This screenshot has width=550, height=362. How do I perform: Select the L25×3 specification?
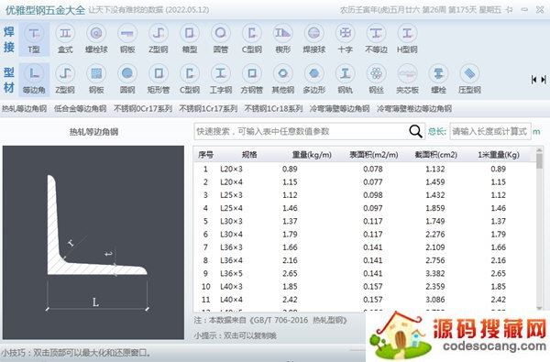pos(231,195)
